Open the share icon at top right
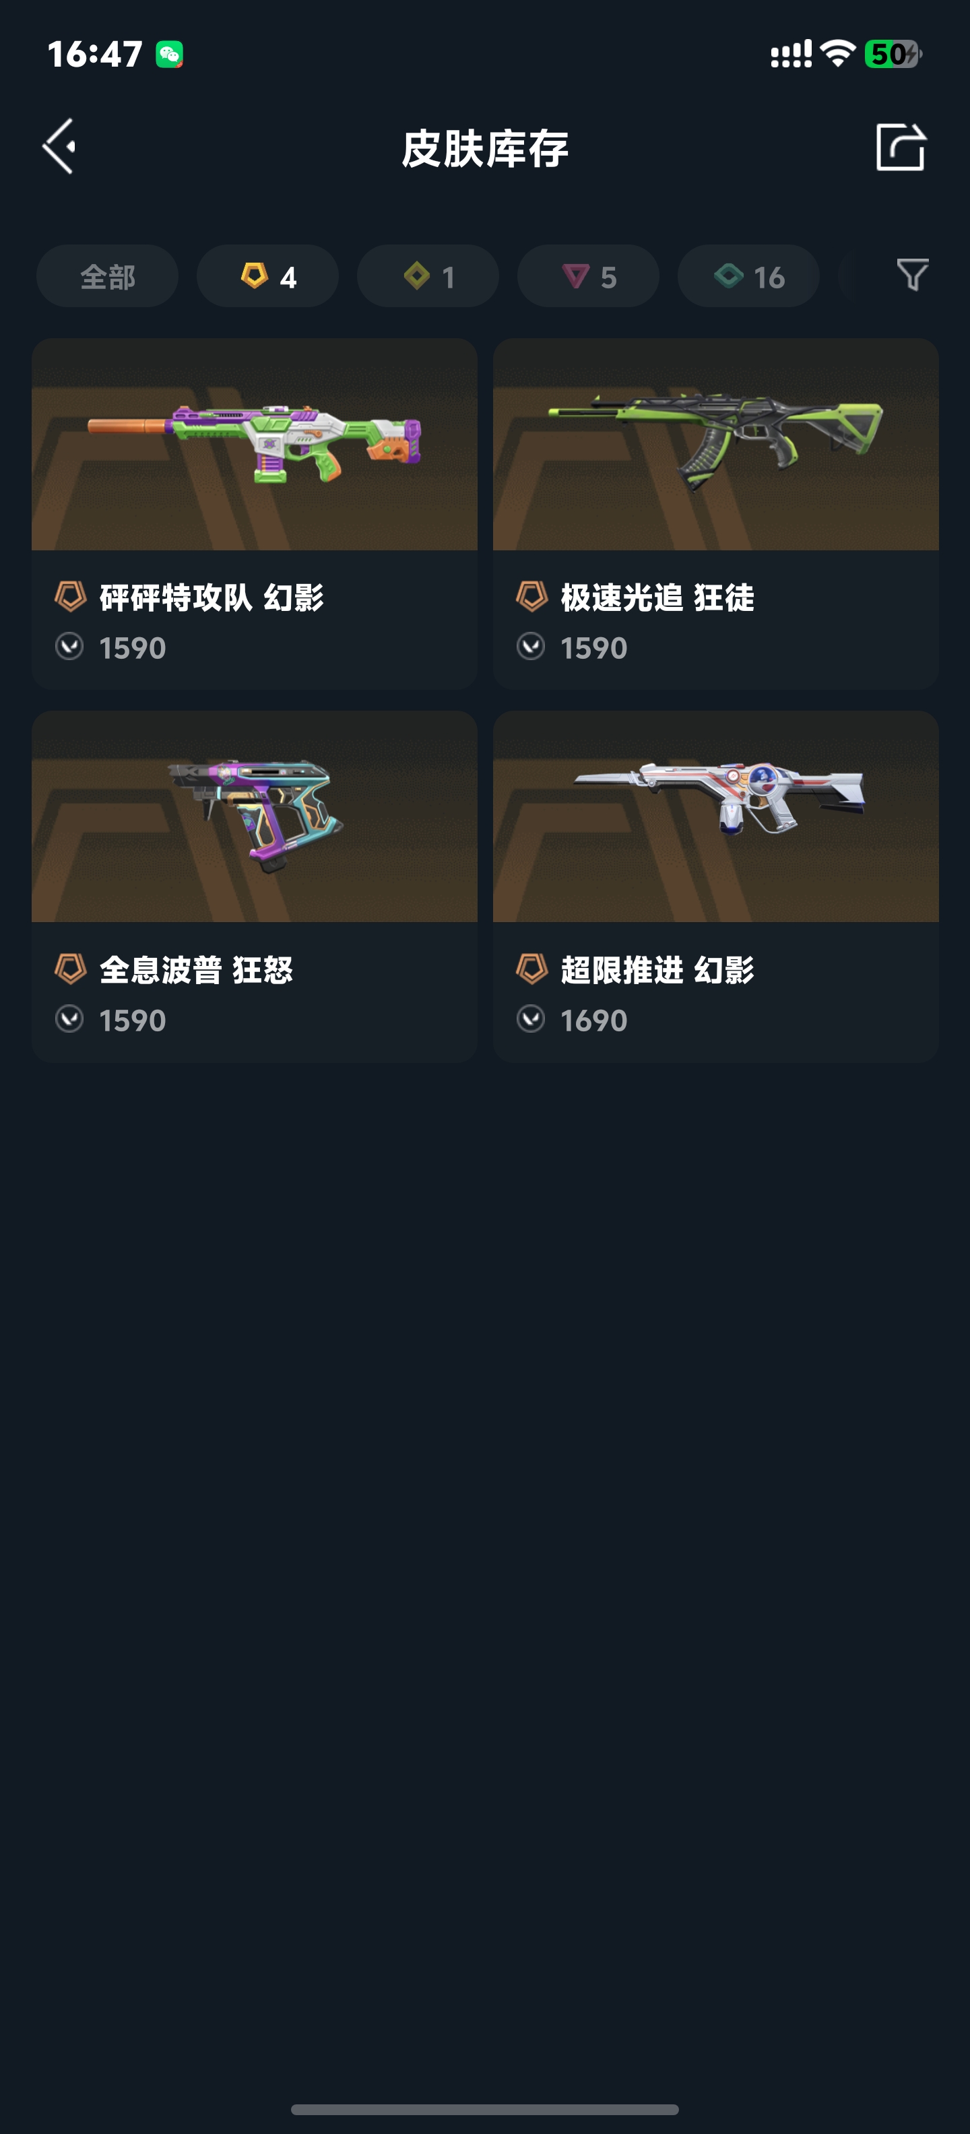This screenshot has width=970, height=2134. 901,147
